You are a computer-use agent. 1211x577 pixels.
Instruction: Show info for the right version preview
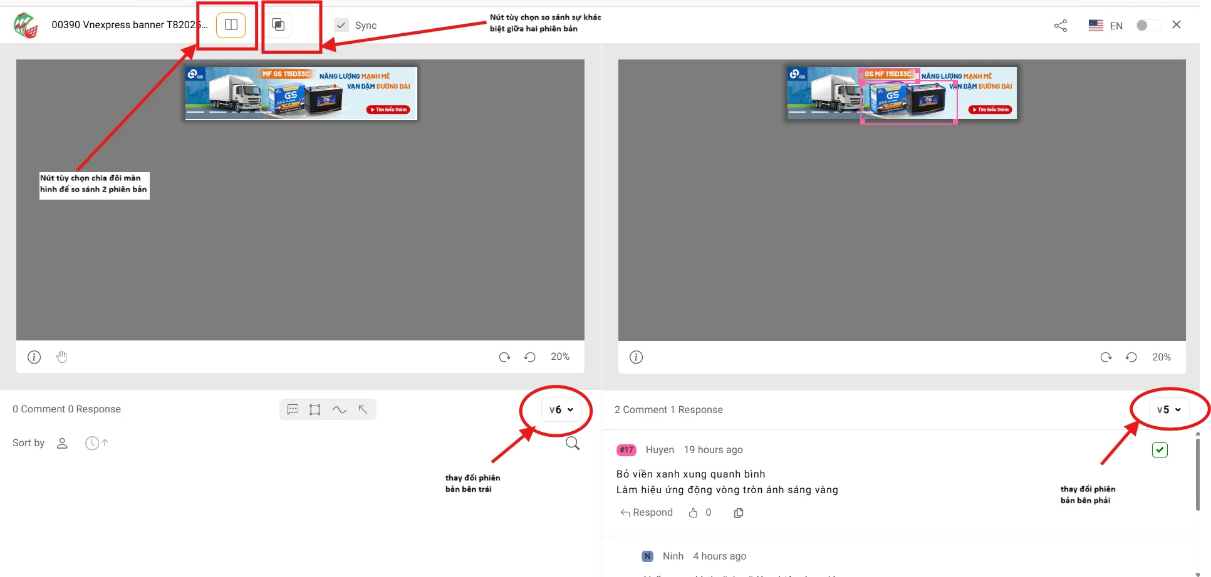(x=636, y=357)
